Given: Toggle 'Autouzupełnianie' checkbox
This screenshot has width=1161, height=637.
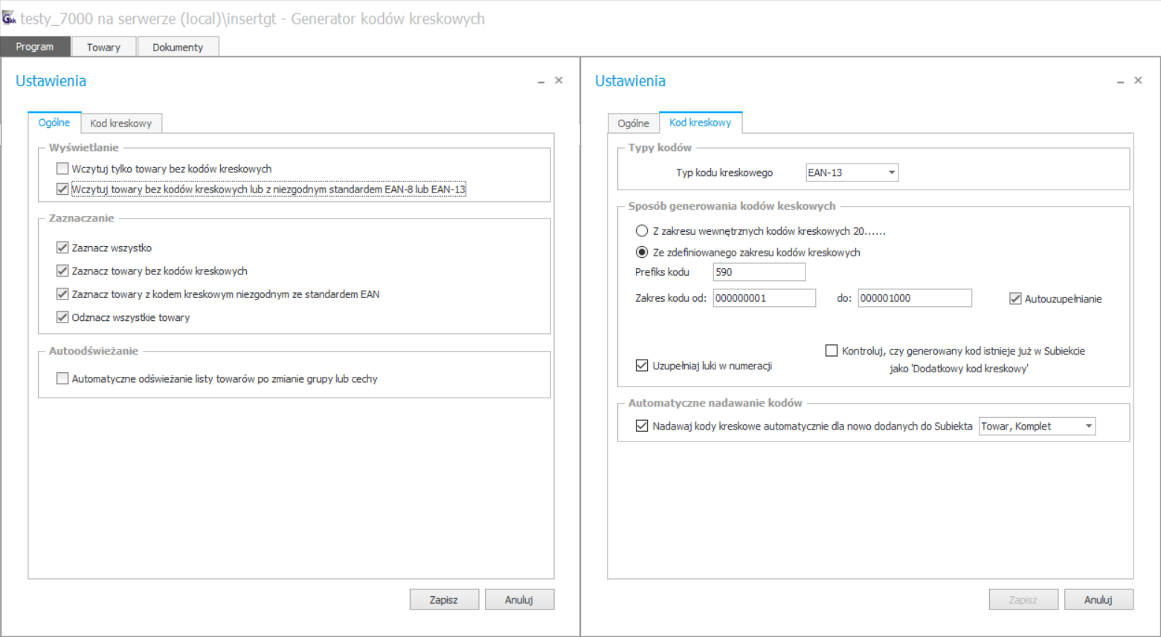Looking at the screenshot, I should 1015,299.
